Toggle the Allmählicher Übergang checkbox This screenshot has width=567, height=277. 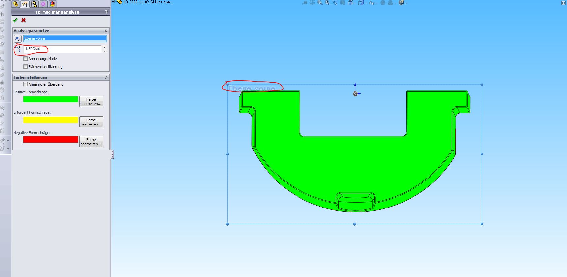coord(26,84)
